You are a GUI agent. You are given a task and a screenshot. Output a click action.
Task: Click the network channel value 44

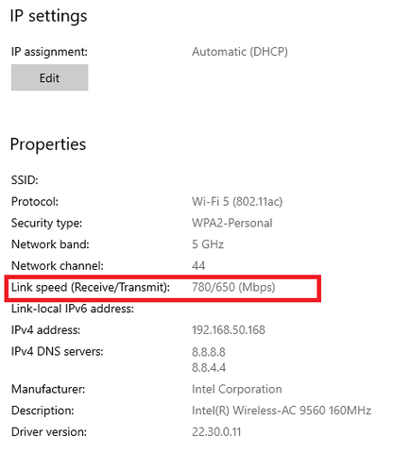click(198, 266)
